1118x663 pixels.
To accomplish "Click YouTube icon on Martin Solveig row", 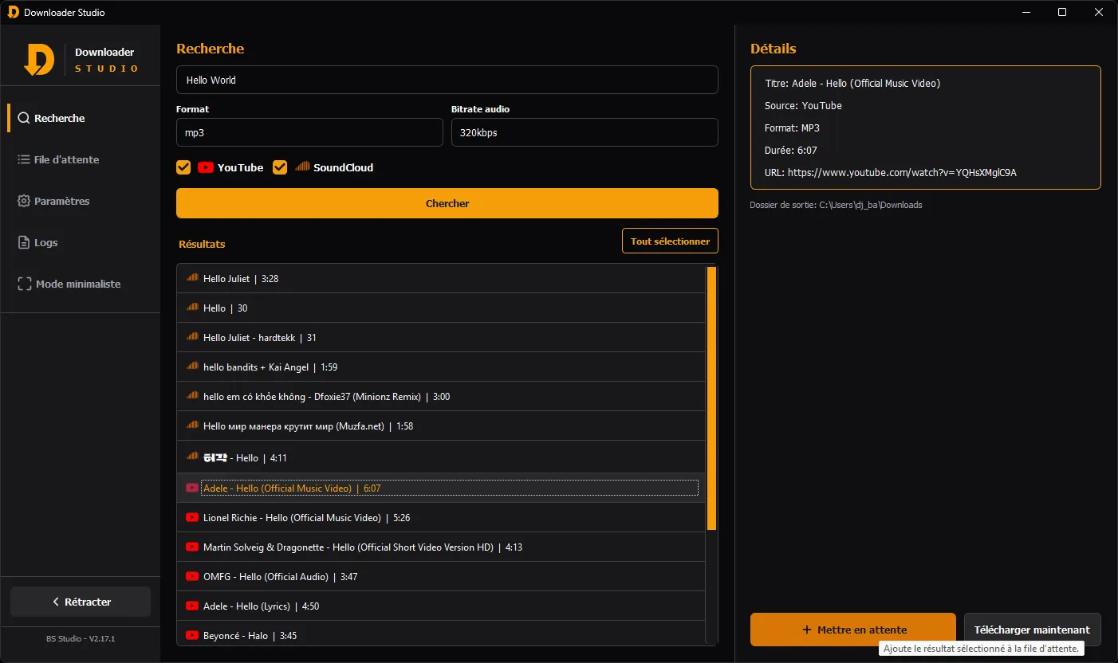I will pos(192,547).
